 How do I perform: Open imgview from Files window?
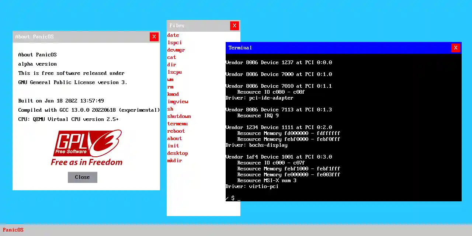click(x=178, y=101)
